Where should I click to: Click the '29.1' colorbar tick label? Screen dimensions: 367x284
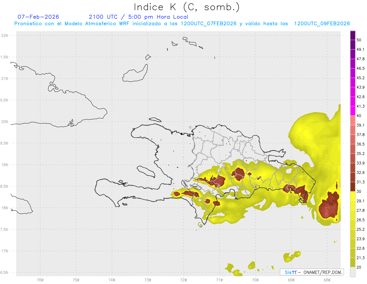click(361, 201)
